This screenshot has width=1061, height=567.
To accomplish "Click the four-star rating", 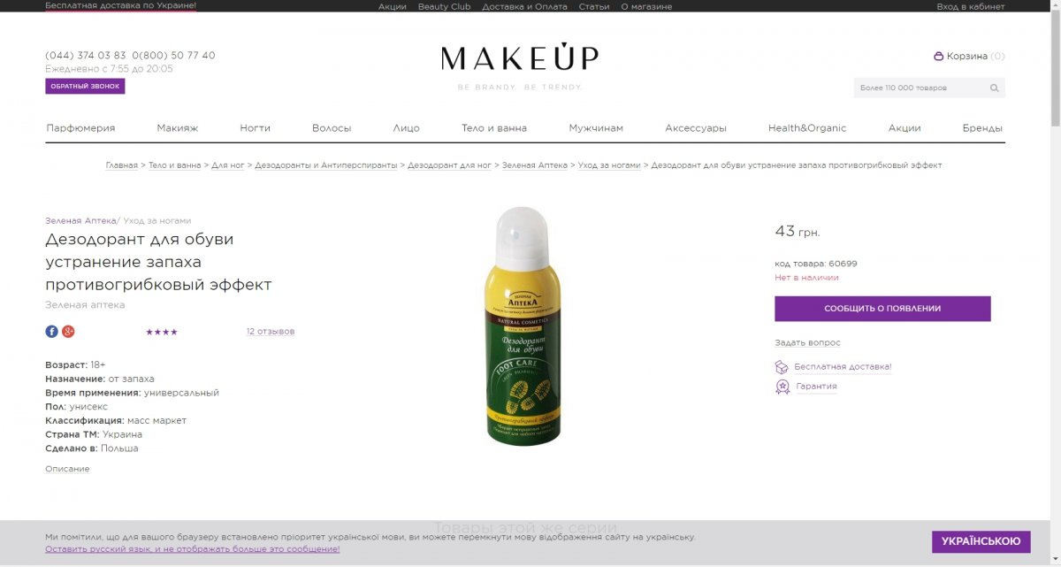I will pos(162,332).
